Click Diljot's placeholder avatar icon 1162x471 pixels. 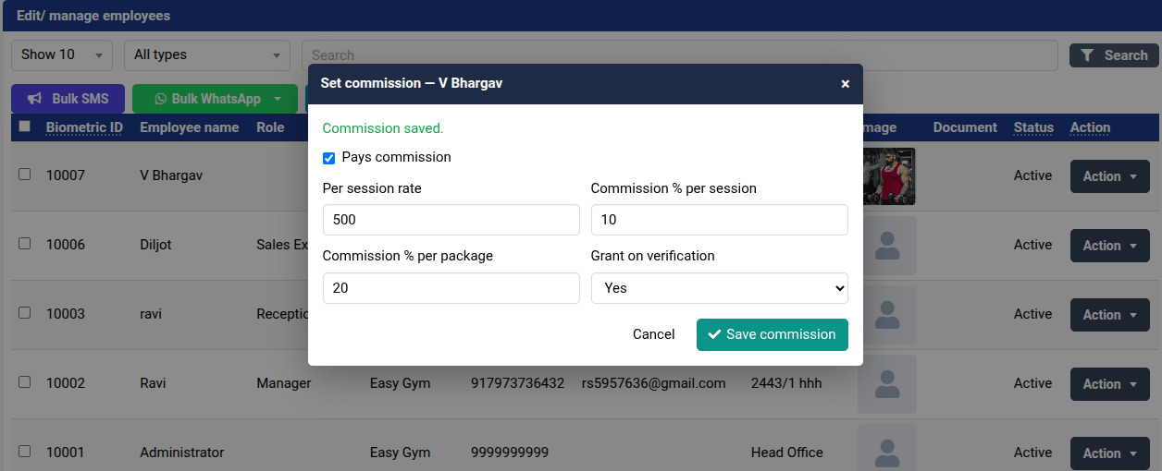[x=887, y=246]
